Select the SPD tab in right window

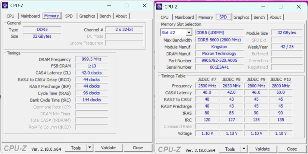pyautogui.click(x=223, y=17)
